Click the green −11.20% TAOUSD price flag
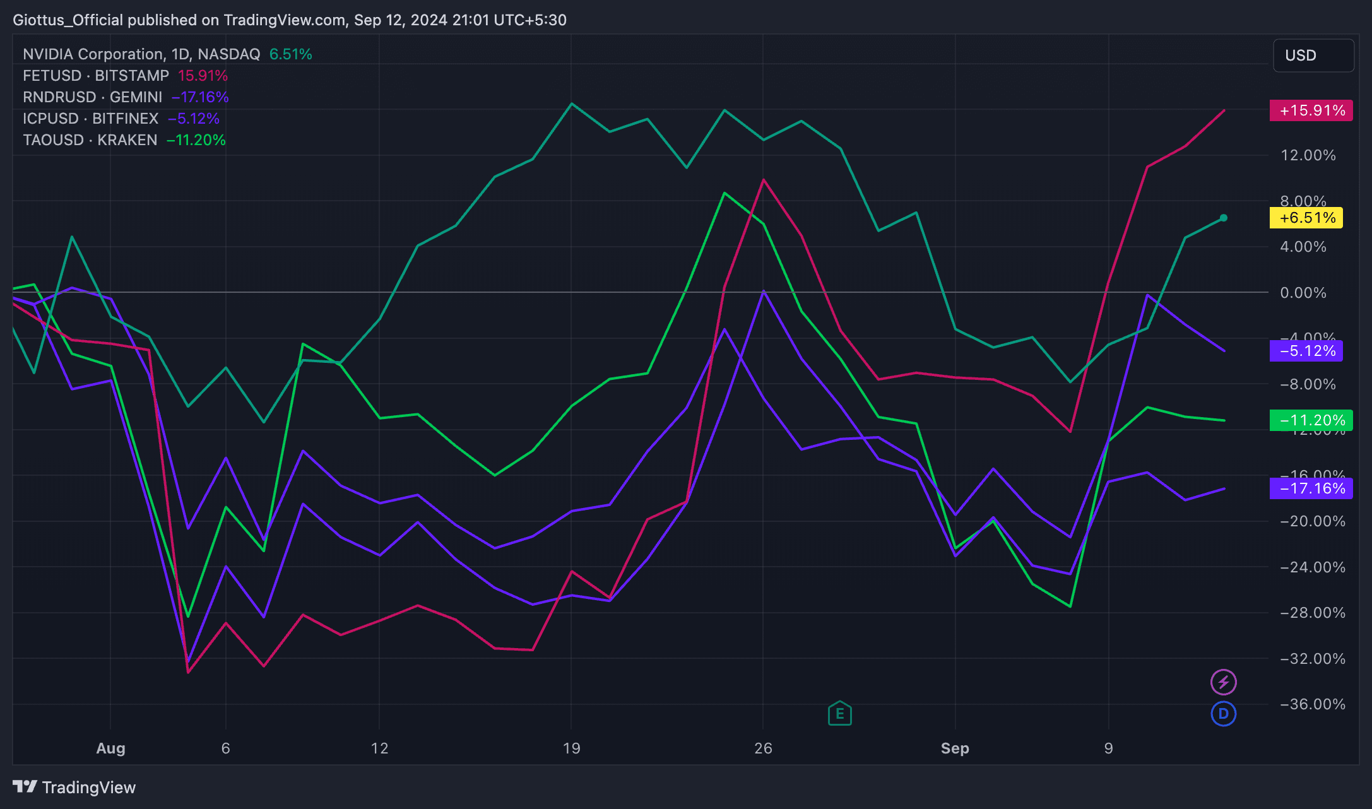The width and height of the screenshot is (1372, 809). [1311, 420]
